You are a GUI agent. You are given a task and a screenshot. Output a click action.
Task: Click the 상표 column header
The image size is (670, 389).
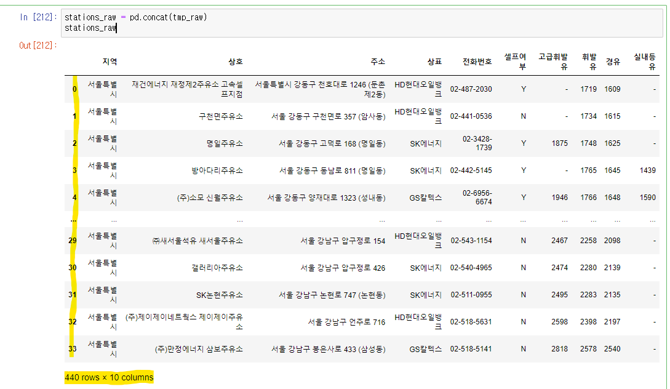pos(434,62)
